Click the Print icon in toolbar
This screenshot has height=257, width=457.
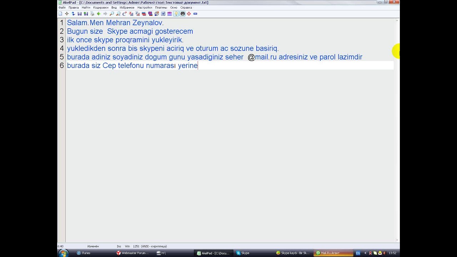pyautogui.click(x=92, y=14)
